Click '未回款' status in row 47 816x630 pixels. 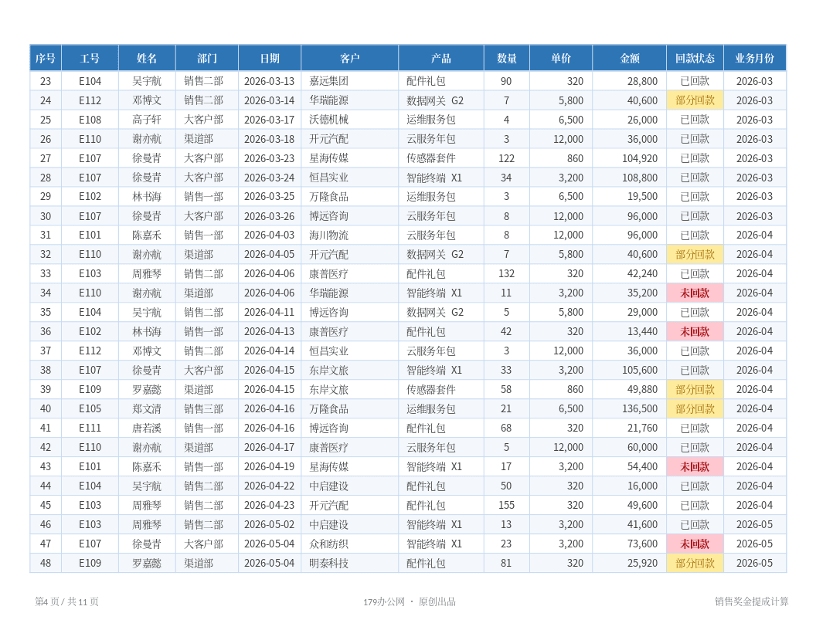[695, 544]
